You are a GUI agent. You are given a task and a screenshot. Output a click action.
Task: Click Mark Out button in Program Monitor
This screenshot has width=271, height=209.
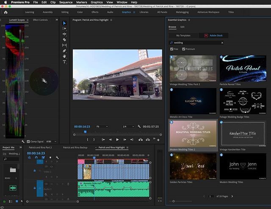pos(94,139)
